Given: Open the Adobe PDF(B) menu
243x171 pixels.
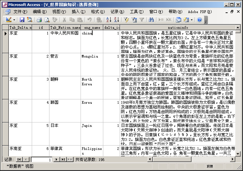Looking at the screenshot, I should [200, 12].
